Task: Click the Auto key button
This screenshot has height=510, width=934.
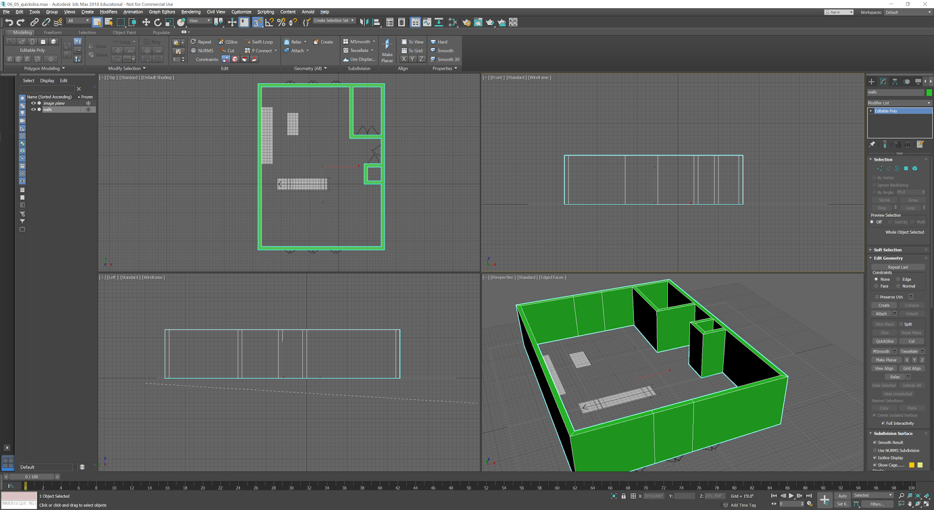Action: click(x=842, y=496)
